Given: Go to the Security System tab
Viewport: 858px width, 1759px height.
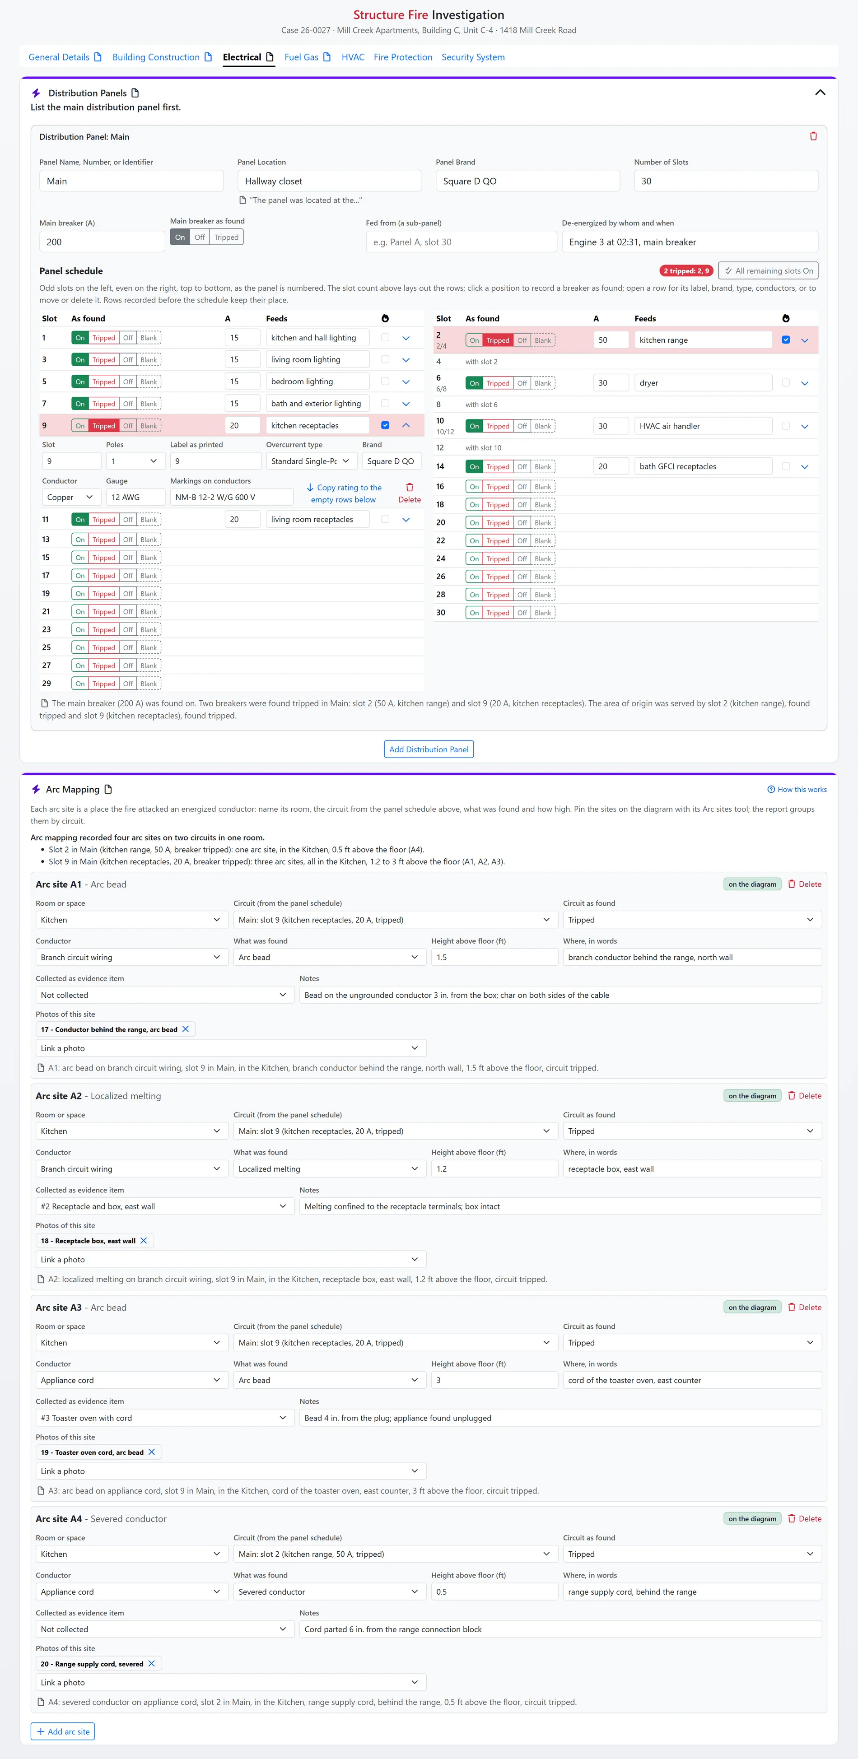Looking at the screenshot, I should tap(473, 57).
